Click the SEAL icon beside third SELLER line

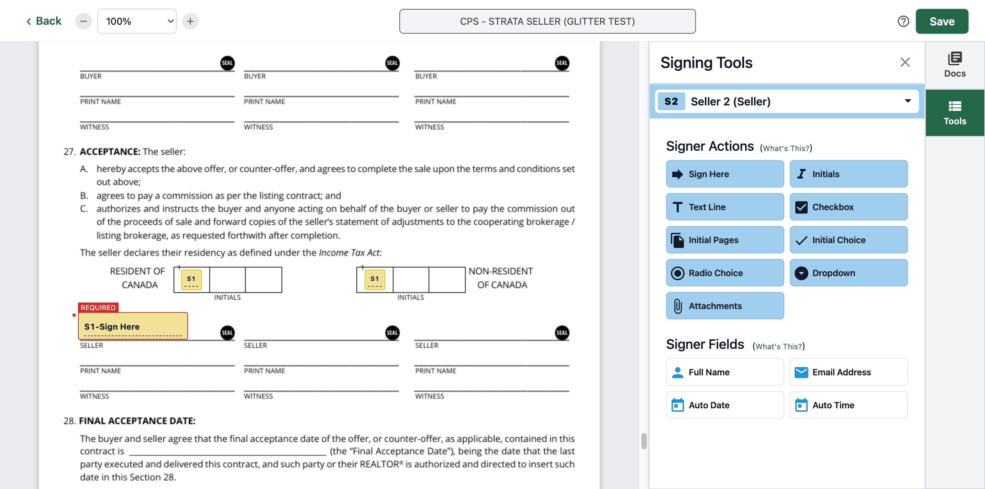pyautogui.click(x=562, y=332)
